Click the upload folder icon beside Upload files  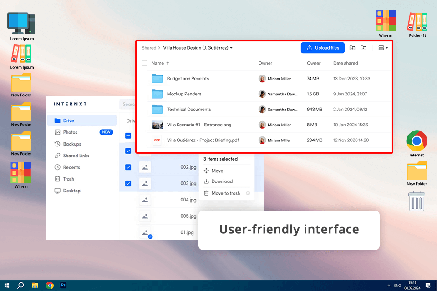(x=352, y=48)
